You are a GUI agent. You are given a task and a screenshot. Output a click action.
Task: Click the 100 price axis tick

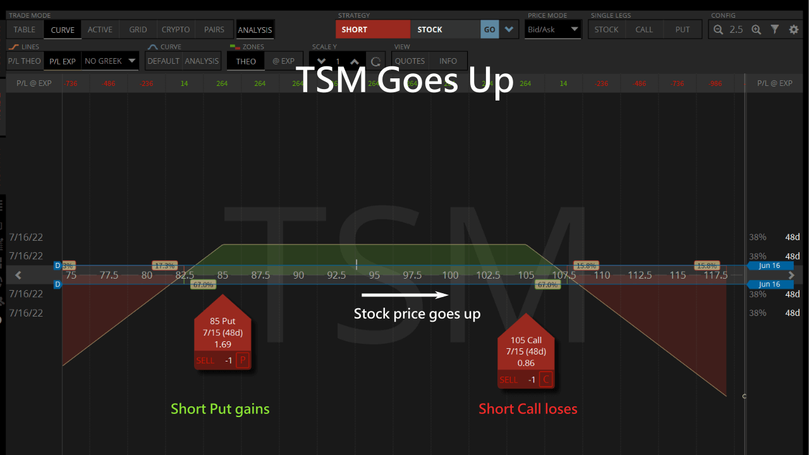pyautogui.click(x=450, y=275)
